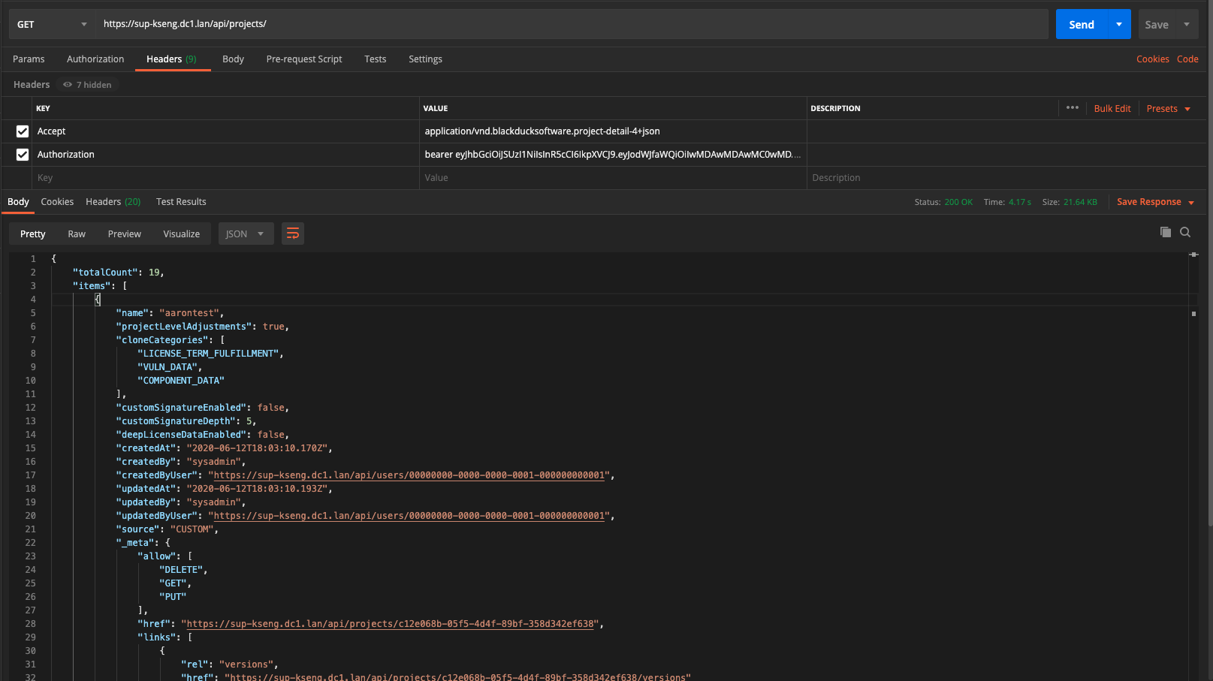1213x681 pixels.
Task: Open the Cookies link at top right
Action: click(x=1153, y=59)
